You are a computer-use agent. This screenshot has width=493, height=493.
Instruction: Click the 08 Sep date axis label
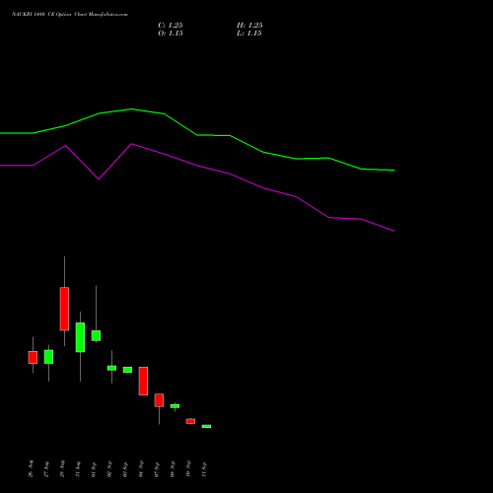173,469
